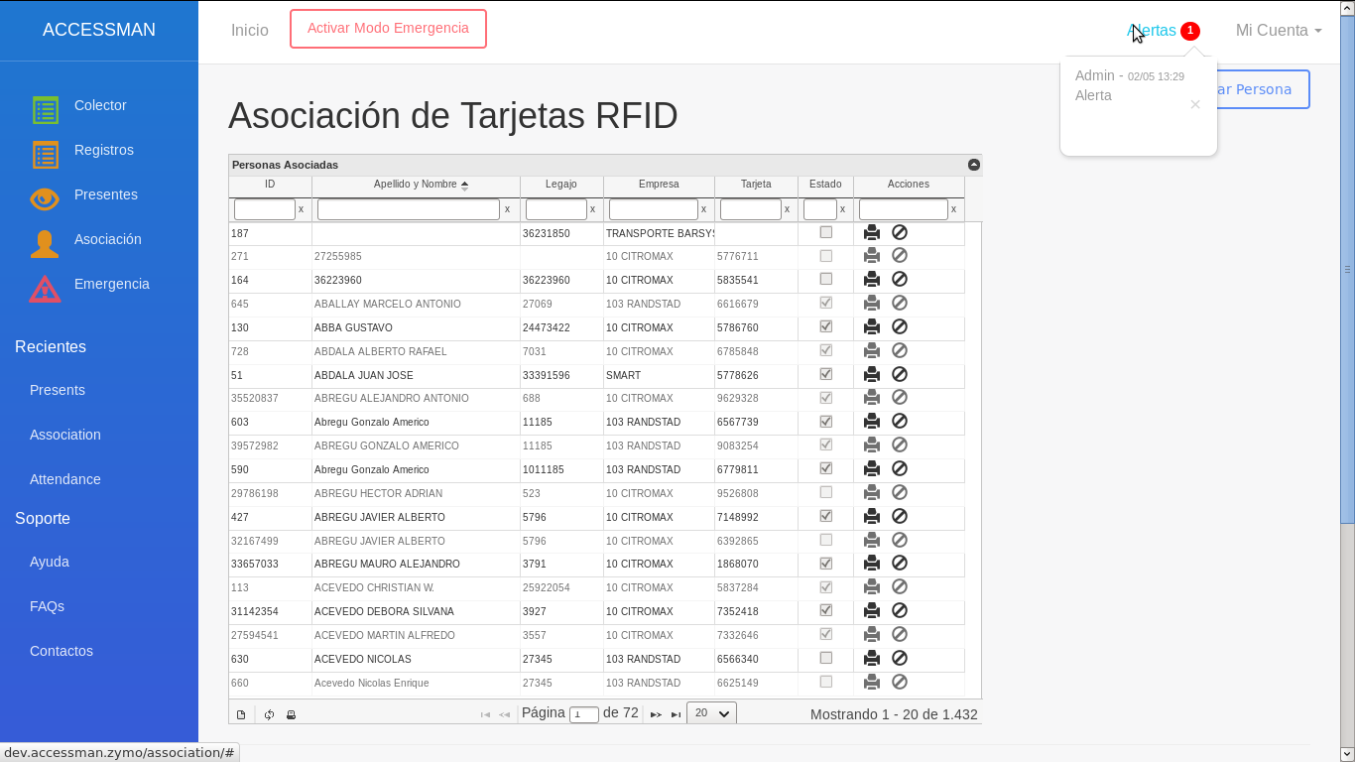Click the Apellido y Nombre filter field
Screen dimensions: 1355x762
pos(408,209)
